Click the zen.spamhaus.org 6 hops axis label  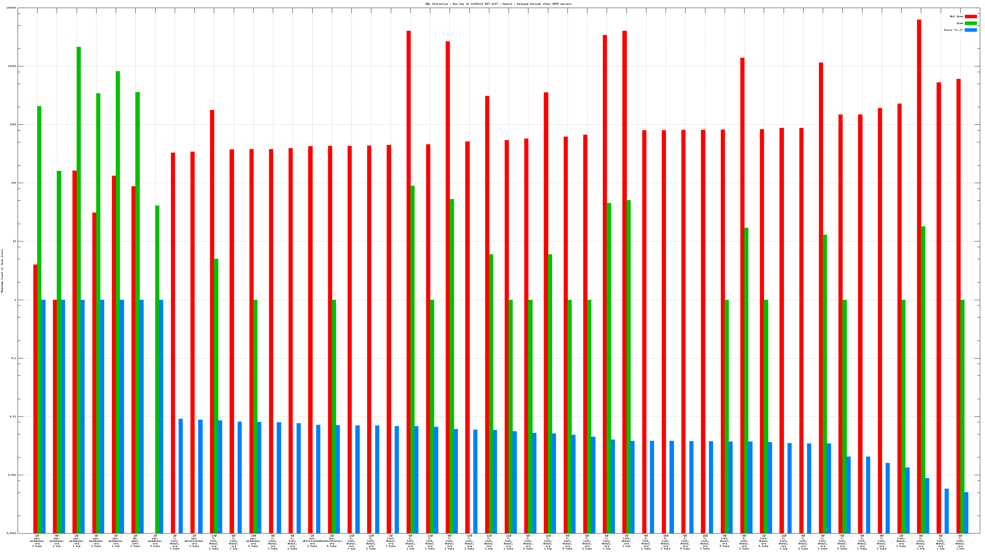253,541
